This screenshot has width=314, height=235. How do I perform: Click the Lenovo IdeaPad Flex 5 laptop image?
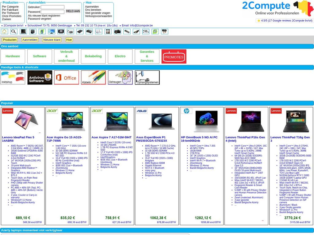click(26, 120)
